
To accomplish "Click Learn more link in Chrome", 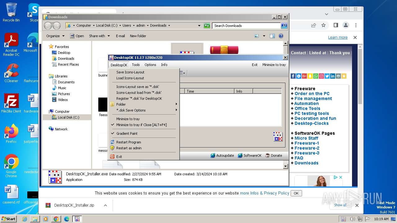I will 338,37.
